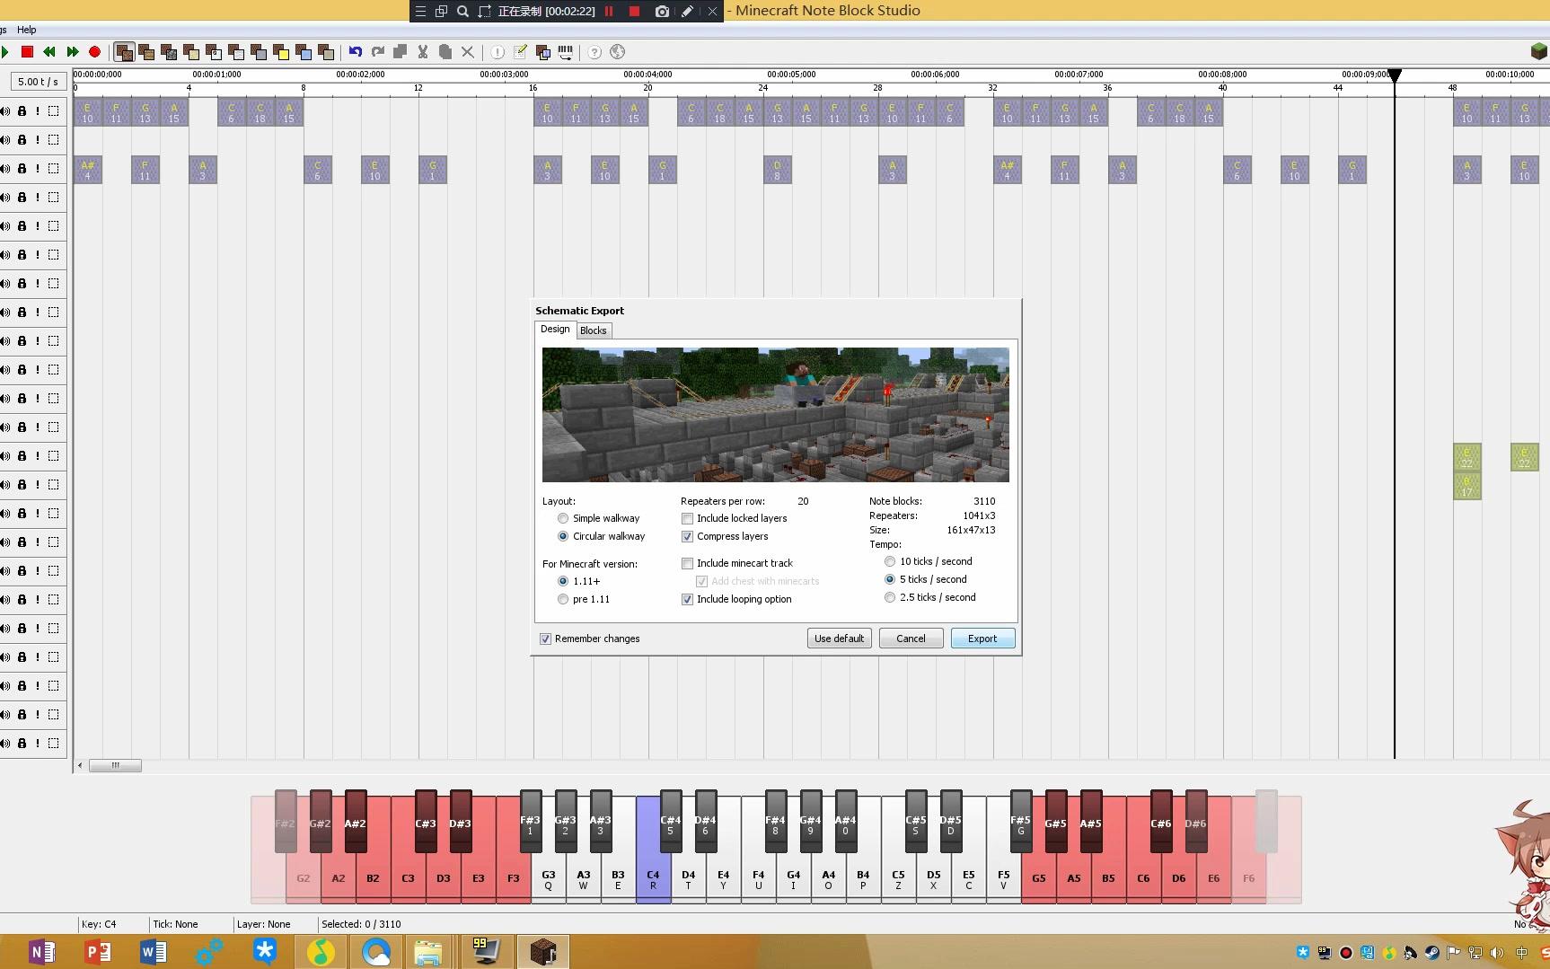
Task: Open help via the question mark icon
Action: [594, 52]
